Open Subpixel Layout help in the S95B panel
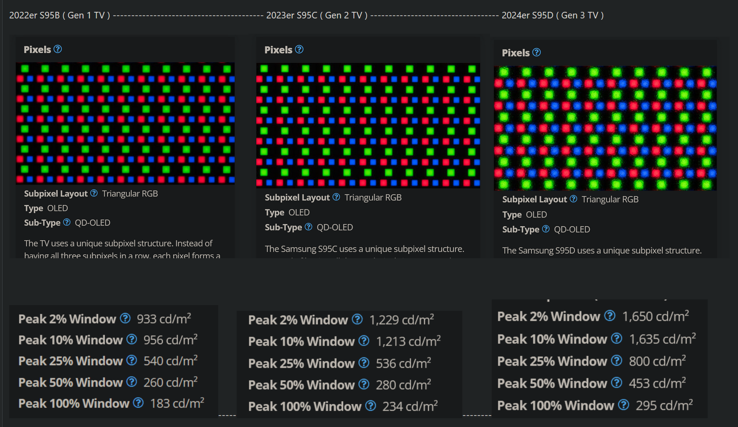 (94, 193)
